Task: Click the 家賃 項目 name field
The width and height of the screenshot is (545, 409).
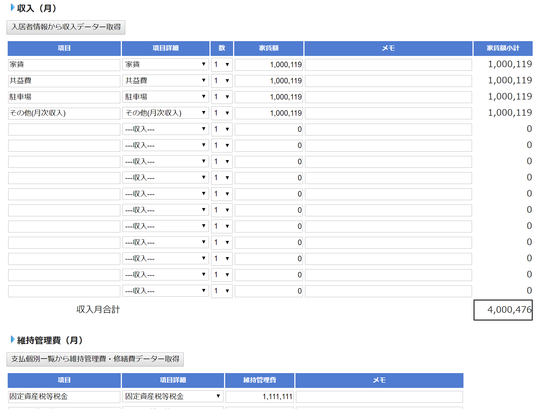Action: point(64,65)
